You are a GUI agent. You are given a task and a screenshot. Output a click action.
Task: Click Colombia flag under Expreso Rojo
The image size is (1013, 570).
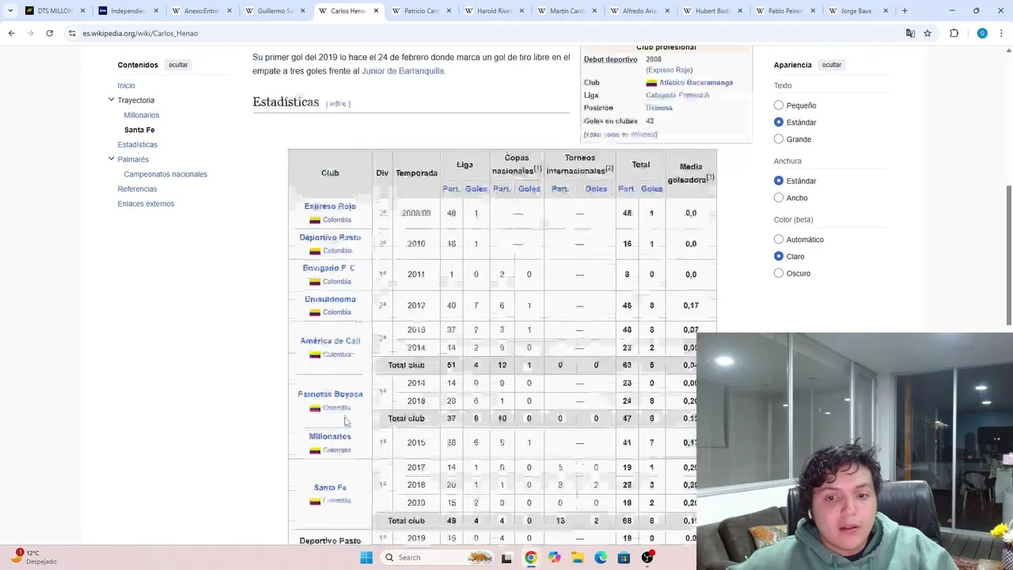point(315,220)
